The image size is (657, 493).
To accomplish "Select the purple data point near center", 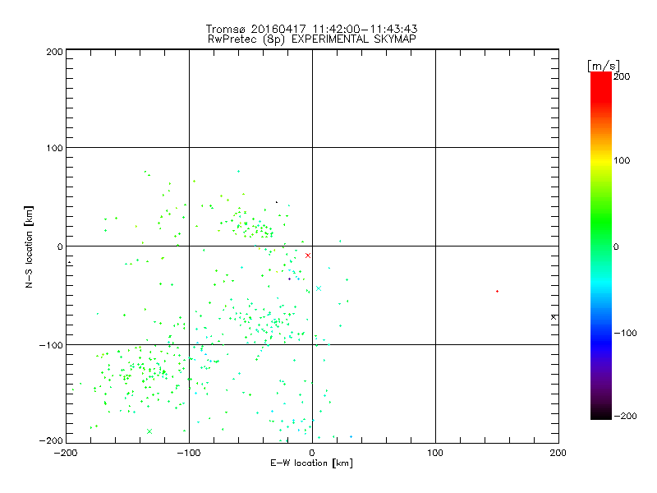I will pos(290,279).
